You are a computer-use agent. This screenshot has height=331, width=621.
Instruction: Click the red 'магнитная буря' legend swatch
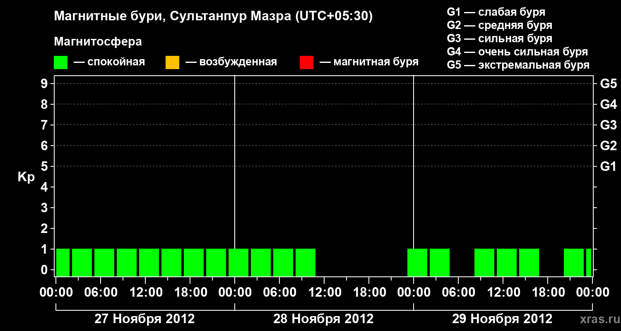306,62
